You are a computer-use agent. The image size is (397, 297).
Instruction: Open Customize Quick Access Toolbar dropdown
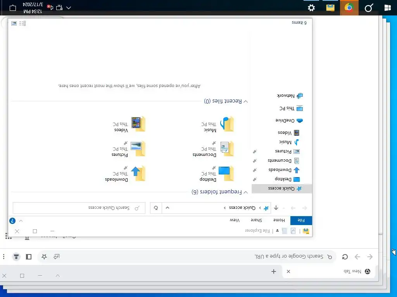[277, 231]
